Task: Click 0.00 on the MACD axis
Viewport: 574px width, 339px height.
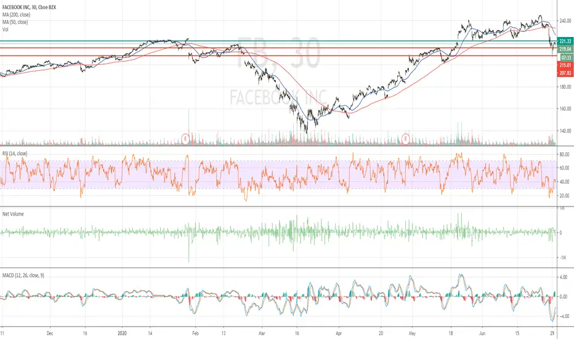Action: (564, 296)
